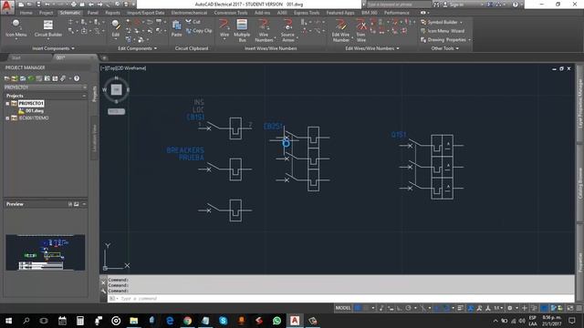Toggle the MODEL space button
This screenshot has width=584, height=328.
point(343,308)
